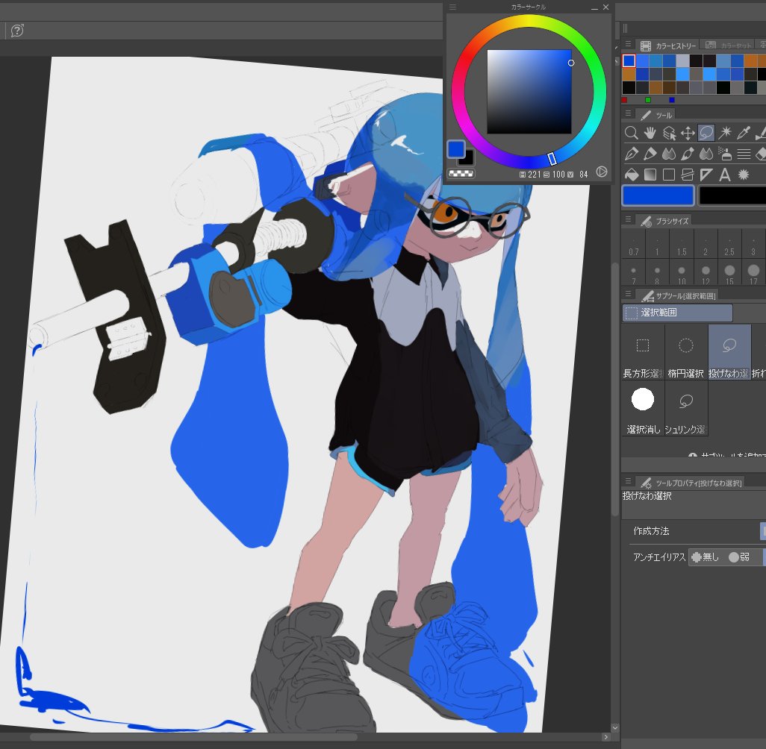
Task: Open the Color History palette menu
Action: coord(628,45)
